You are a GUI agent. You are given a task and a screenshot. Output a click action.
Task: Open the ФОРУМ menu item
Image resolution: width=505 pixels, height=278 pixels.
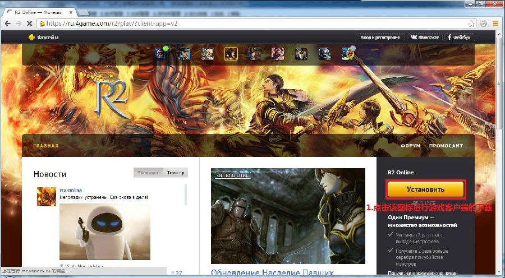411,146
